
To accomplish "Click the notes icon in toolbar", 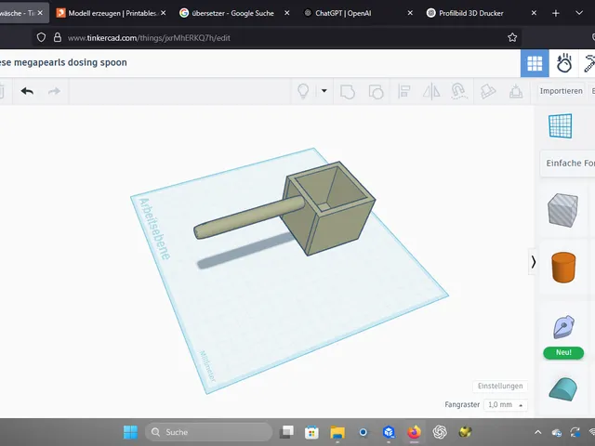I will (x=487, y=91).
